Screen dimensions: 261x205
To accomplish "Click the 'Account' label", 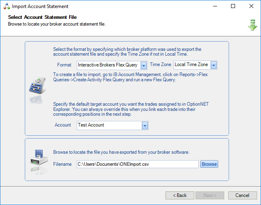I will [63, 125].
